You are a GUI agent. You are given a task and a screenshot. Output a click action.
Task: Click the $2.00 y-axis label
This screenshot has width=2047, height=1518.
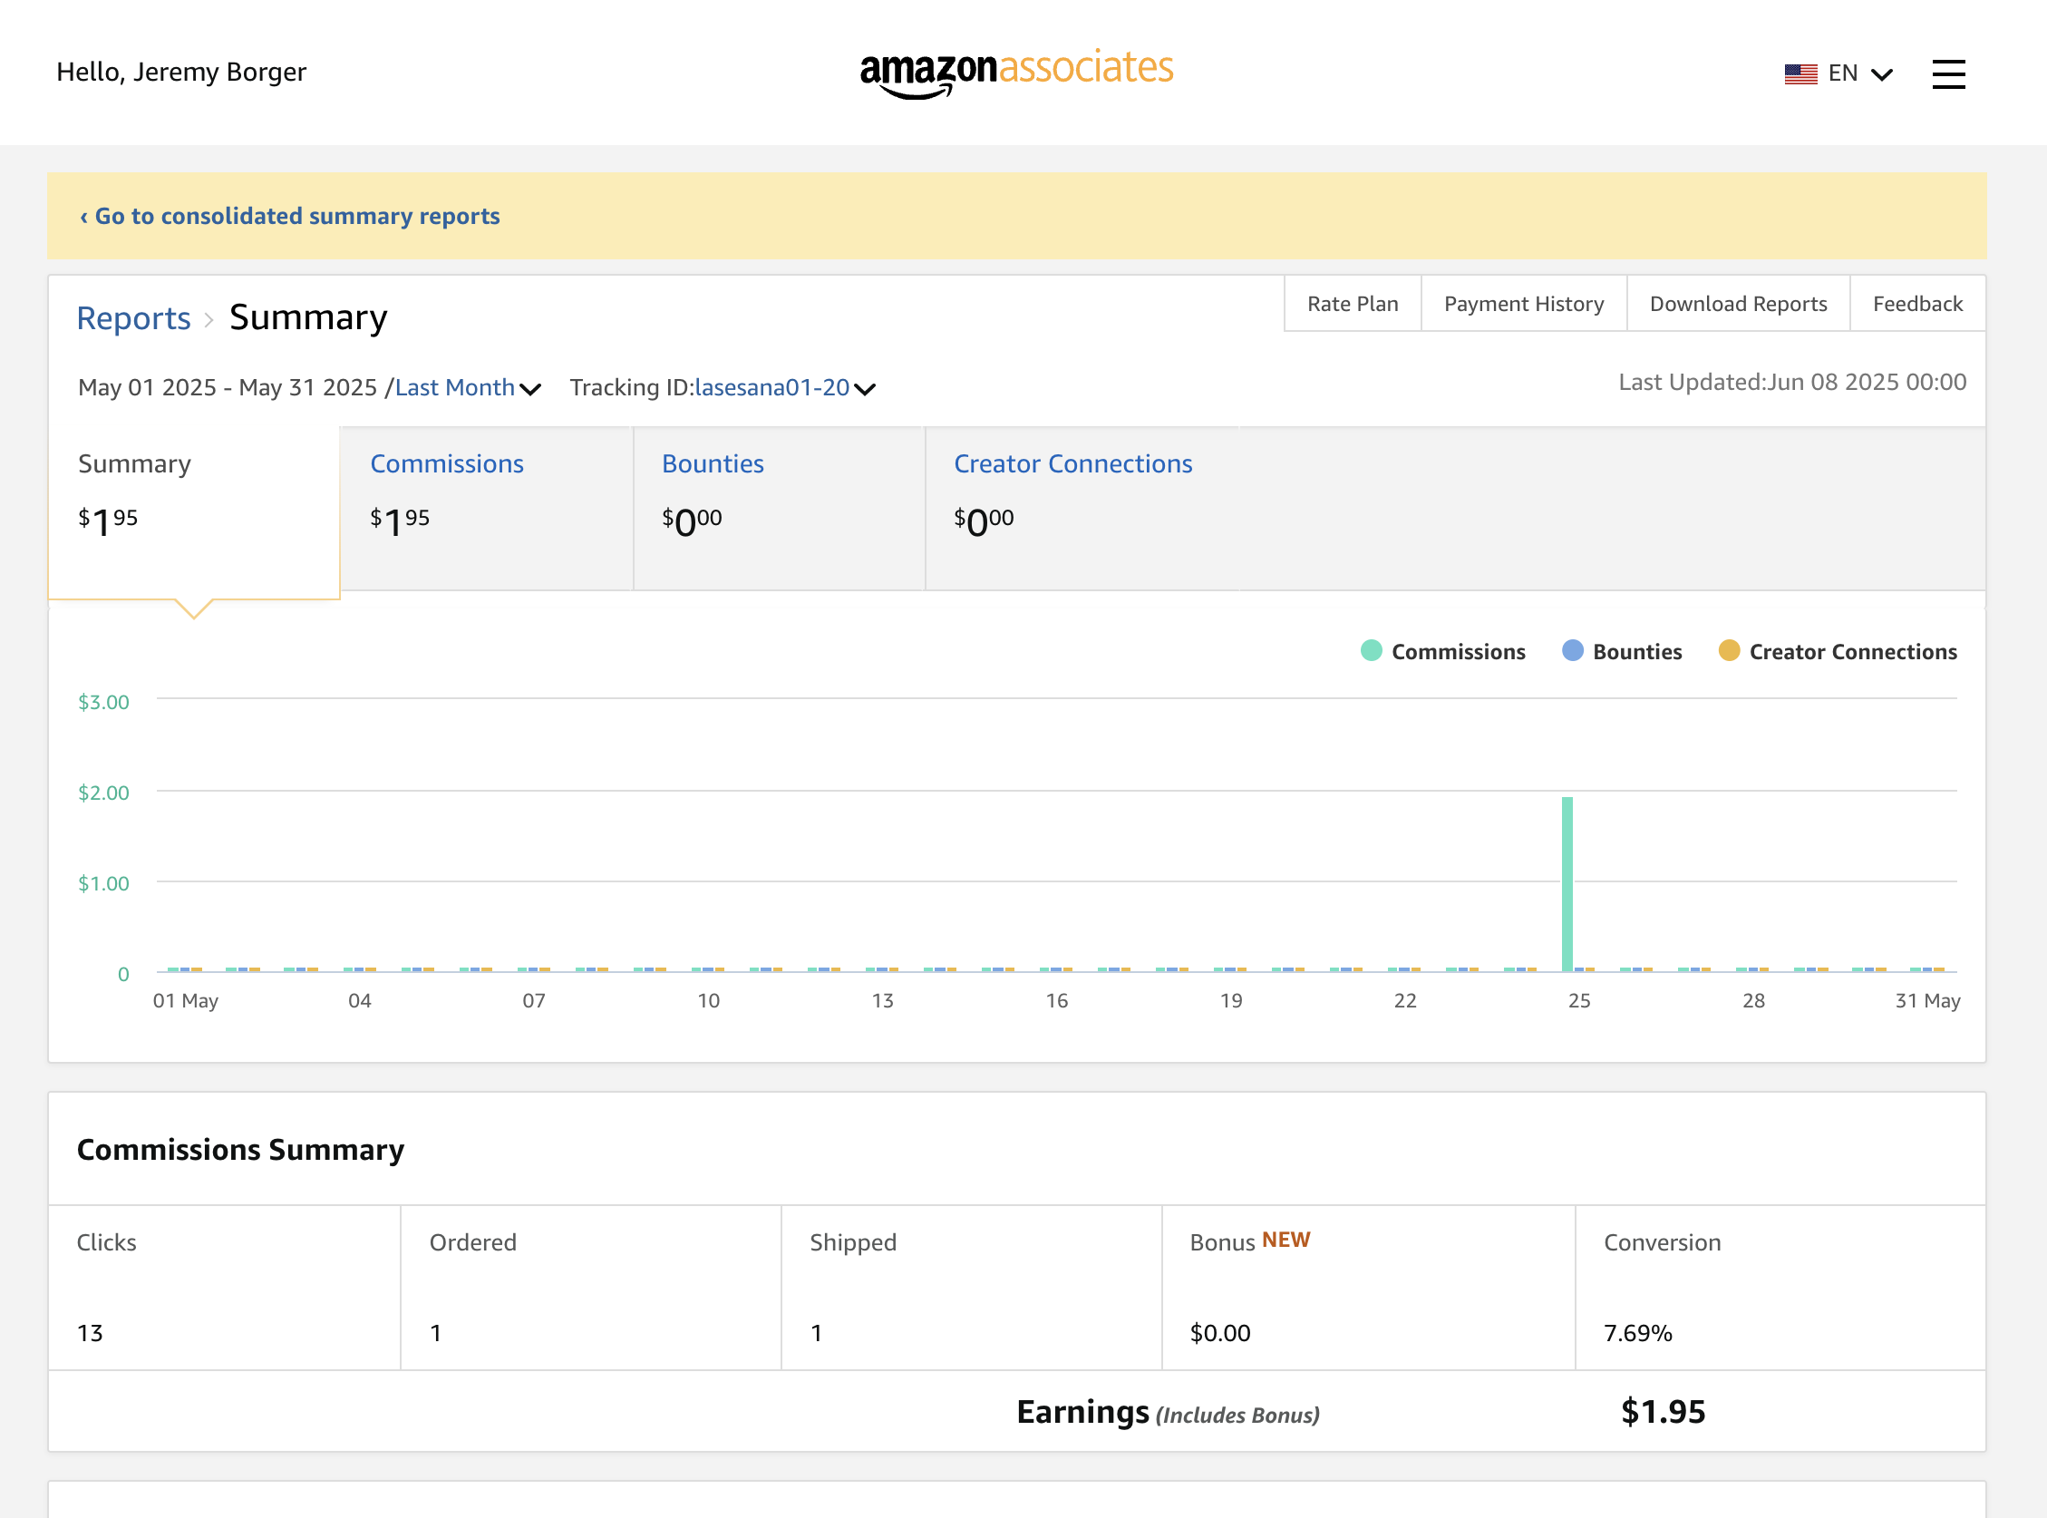[x=104, y=793]
